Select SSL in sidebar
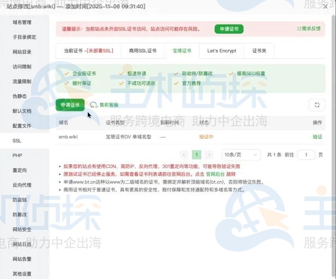The image size is (336, 279). (17, 140)
